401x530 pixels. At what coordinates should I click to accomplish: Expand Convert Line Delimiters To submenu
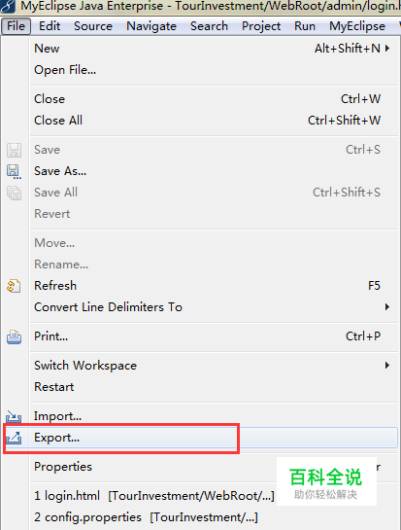pos(387,307)
